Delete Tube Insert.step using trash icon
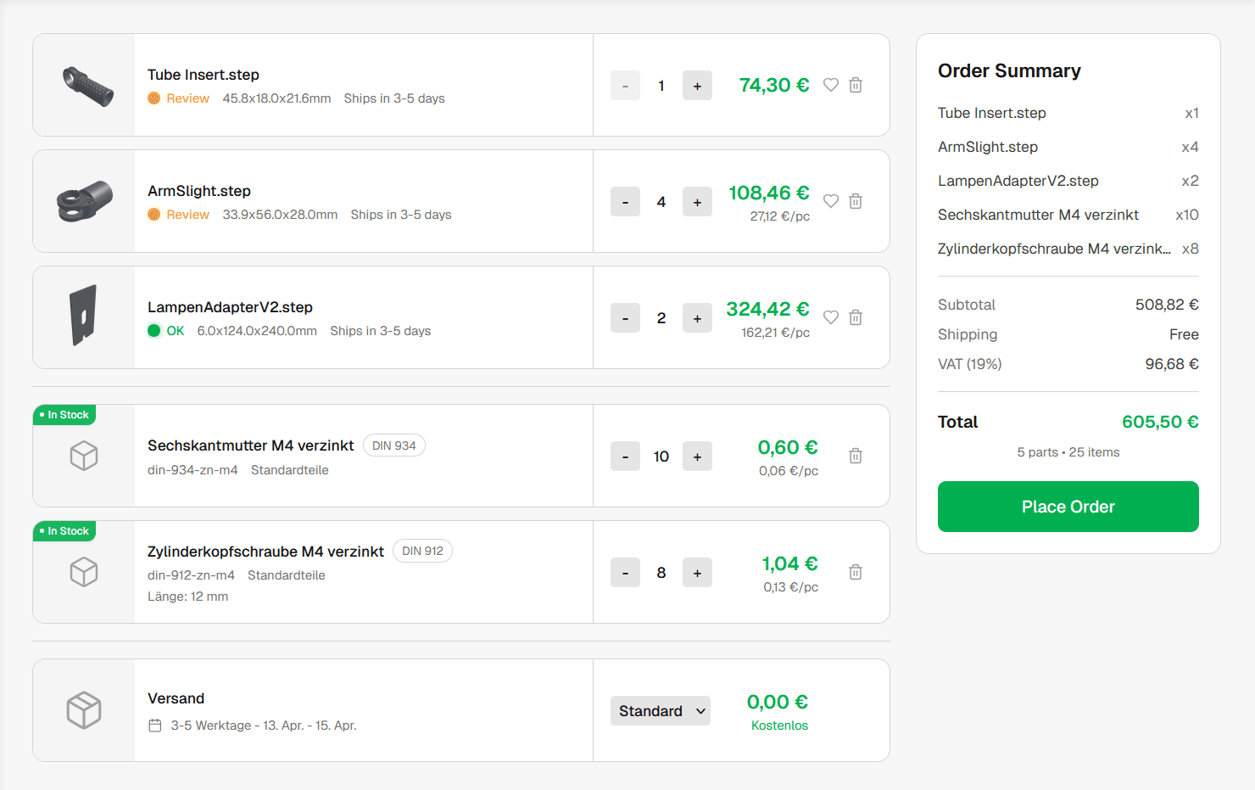 click(x=856, y=85)
